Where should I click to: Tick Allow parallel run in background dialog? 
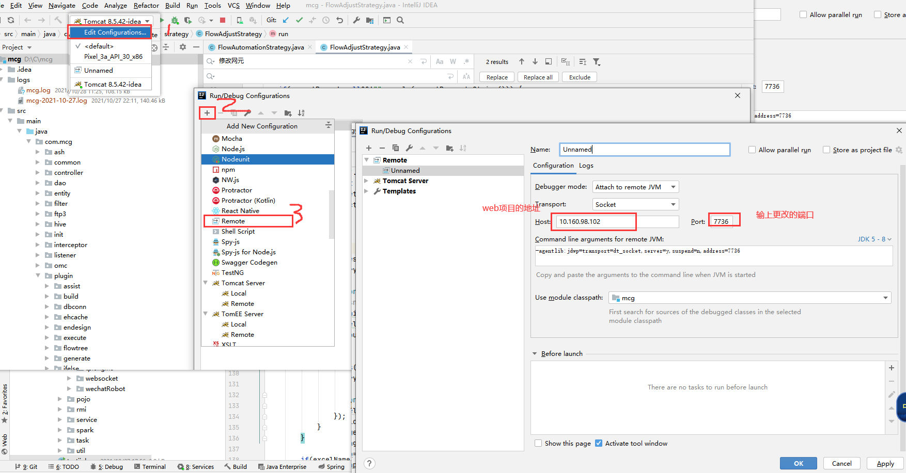point(803,14)
